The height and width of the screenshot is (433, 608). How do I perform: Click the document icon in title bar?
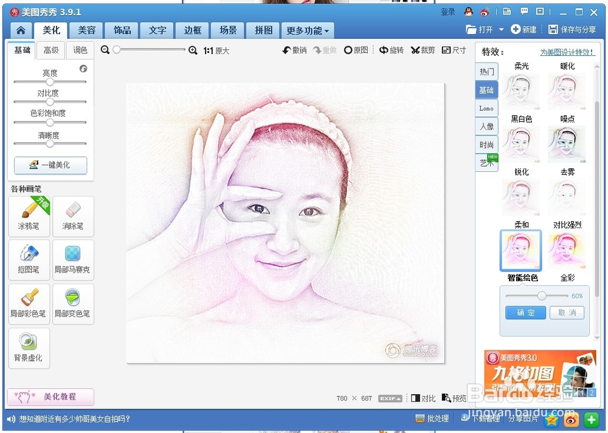(x=506, y=12)
